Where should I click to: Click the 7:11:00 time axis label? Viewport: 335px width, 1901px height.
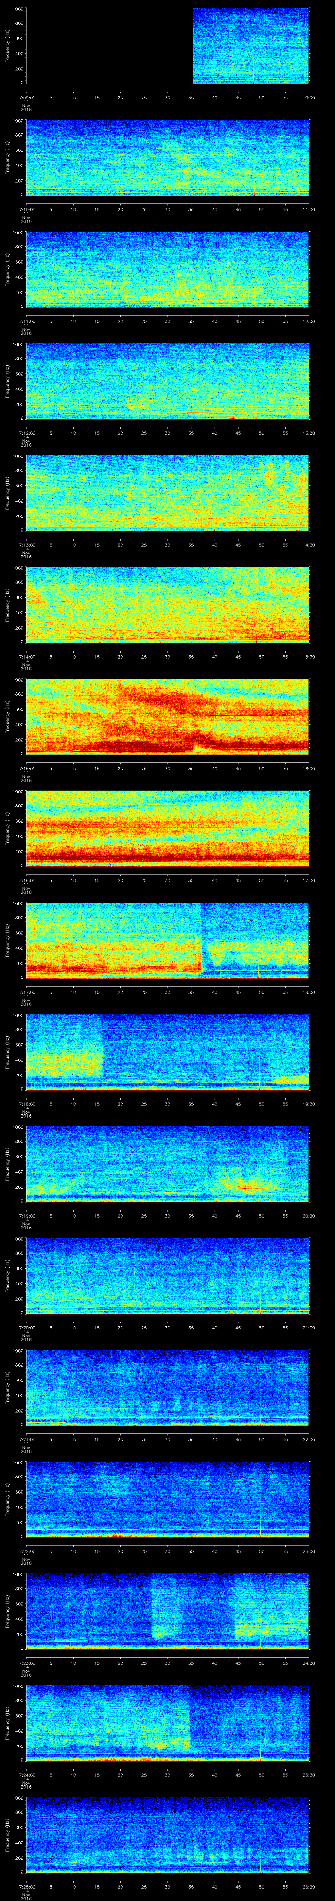click(26, 321)
